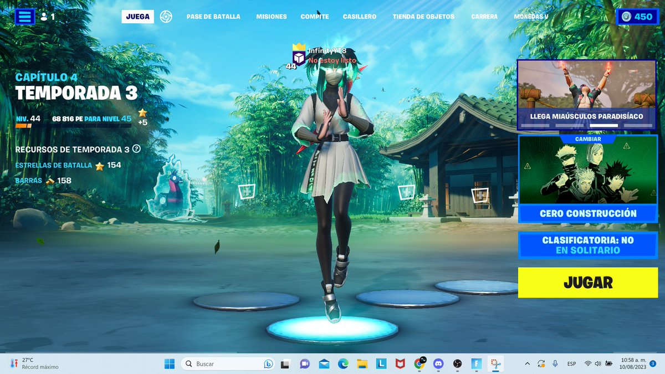Switch to the CASILLERO tab
The width and height of the screenshot is (665, 374).
coord(360,17)
